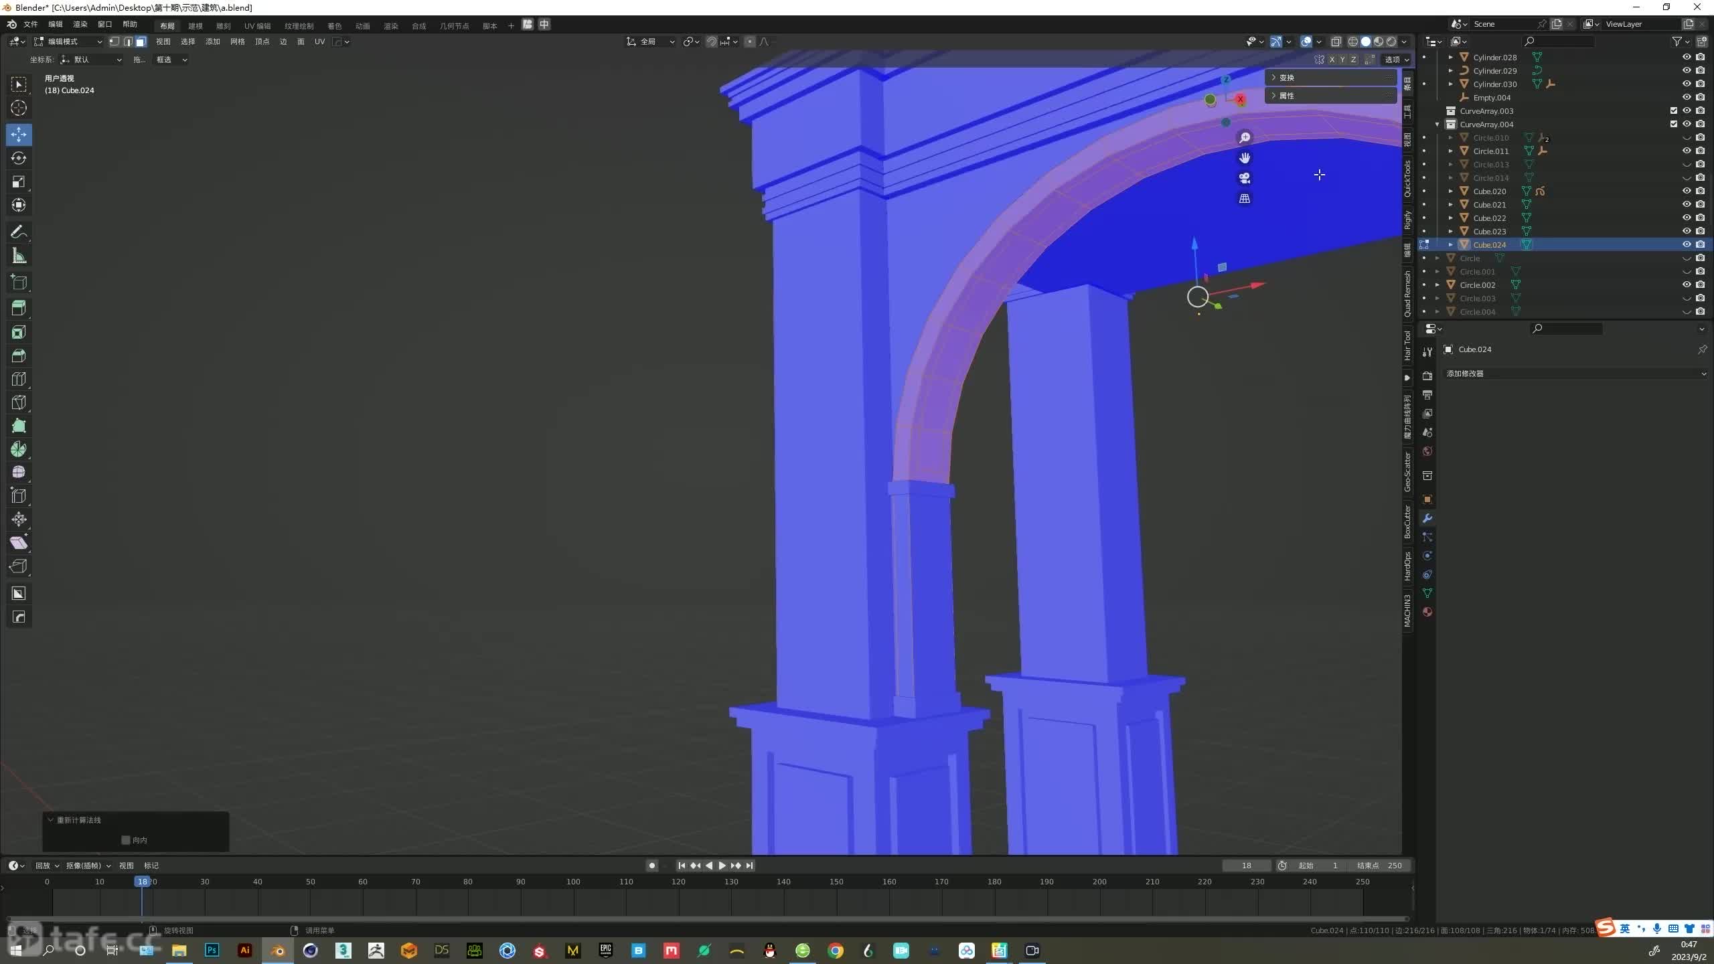Image resolution: width=1714 pixels, height=964 pixels.
Task: Activate the Rotate tool
Action: point(19,158)
